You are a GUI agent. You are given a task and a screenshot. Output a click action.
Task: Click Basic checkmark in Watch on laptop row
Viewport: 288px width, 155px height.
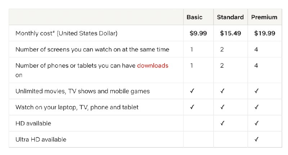pyautogui.click(x=192, y=107)
